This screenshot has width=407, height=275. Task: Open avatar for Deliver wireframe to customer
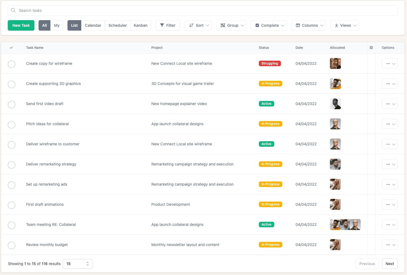[335, 144]
